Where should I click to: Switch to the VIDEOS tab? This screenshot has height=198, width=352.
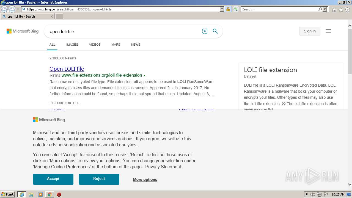[x=95, y=45]
